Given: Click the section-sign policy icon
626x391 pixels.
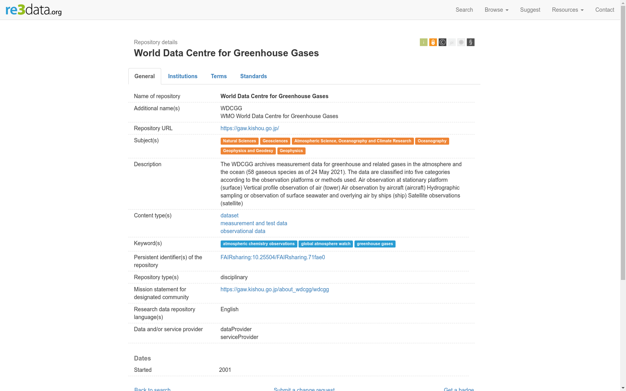Looking at the screenshot, I should click(x=470, y=42).
